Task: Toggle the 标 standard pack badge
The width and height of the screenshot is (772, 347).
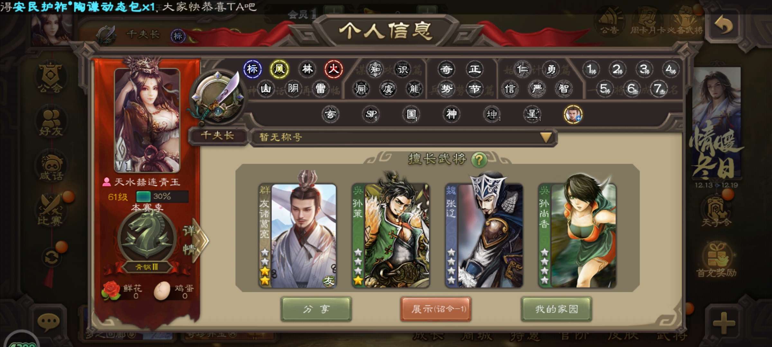Action: [x=253, y=69]
